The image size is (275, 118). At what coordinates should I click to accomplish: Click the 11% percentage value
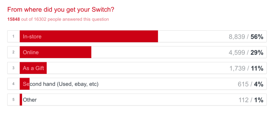tap(257, 68)
